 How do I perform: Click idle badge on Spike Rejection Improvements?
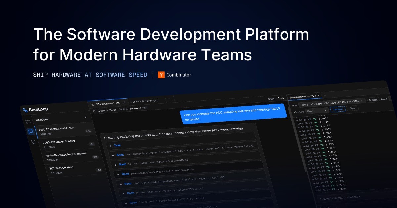tap(95, 157)
